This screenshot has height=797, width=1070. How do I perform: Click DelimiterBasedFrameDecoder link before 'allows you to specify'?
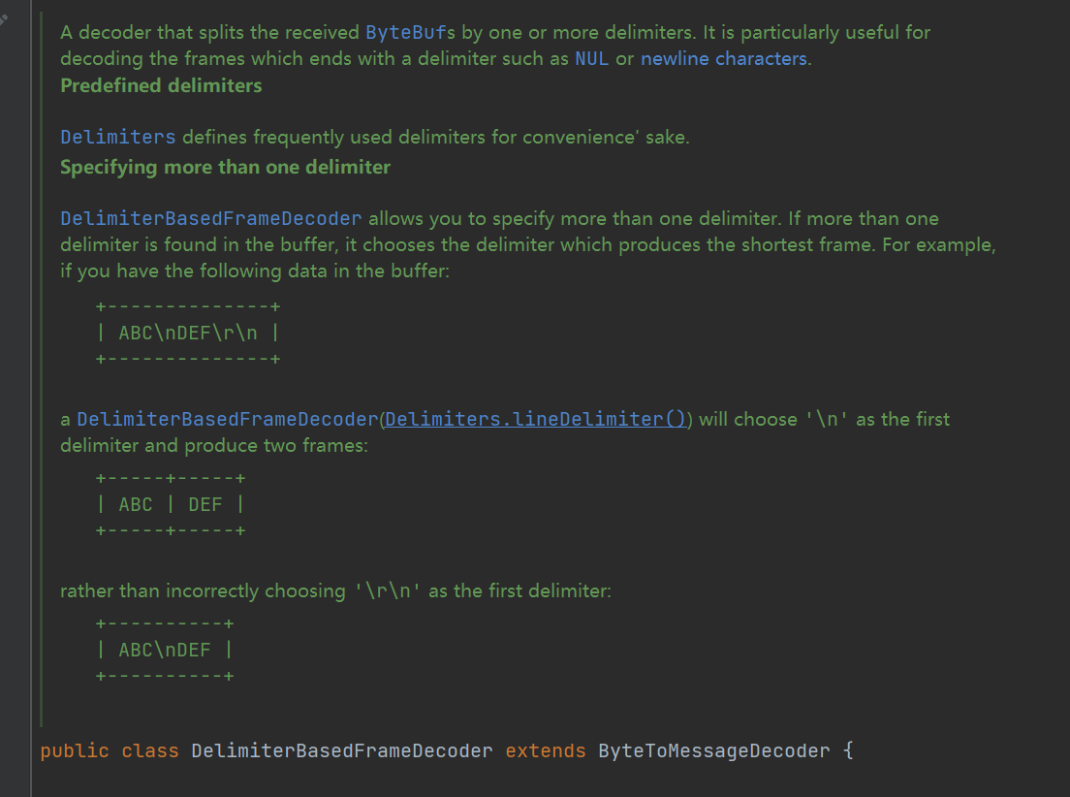click(210, 218)
